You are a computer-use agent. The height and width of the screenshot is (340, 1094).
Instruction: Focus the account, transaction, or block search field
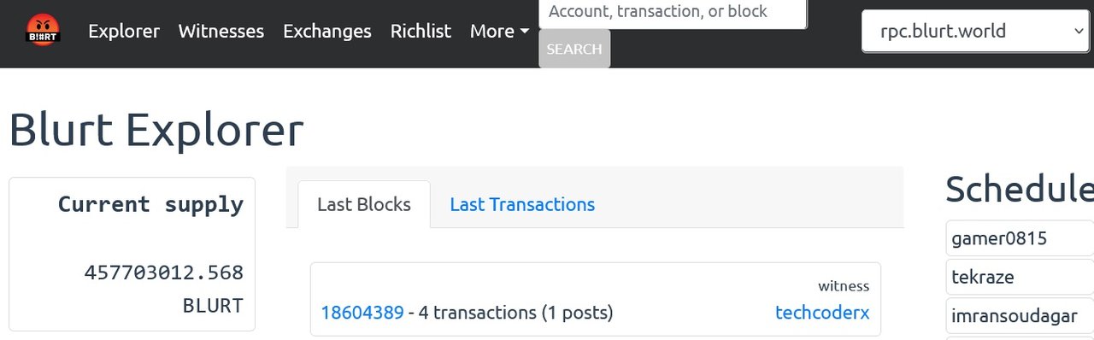(x=673, y=13)
